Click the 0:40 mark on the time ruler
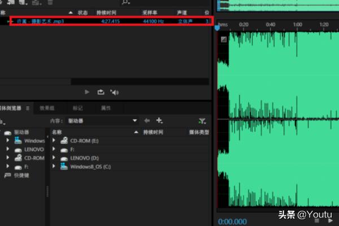Image resolution: width=339 pixels, height=226 pixels. click(271, 24)
